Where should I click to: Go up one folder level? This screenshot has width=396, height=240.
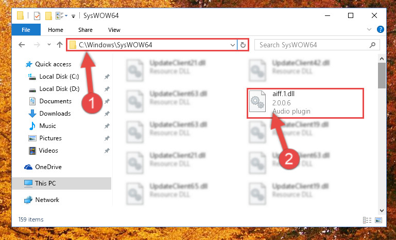point(60,45)
